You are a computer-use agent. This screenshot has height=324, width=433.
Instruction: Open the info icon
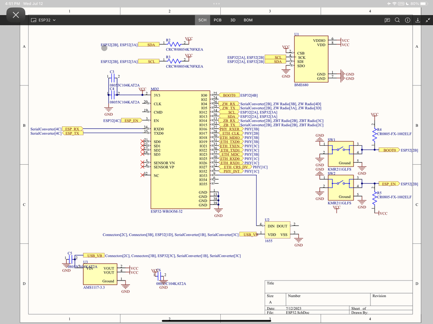click(x=408, y=20)
